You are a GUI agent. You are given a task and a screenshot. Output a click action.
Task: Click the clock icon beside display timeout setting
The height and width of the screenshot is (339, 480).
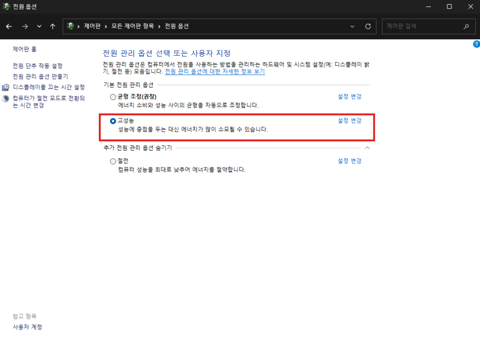tap(6, 87)
